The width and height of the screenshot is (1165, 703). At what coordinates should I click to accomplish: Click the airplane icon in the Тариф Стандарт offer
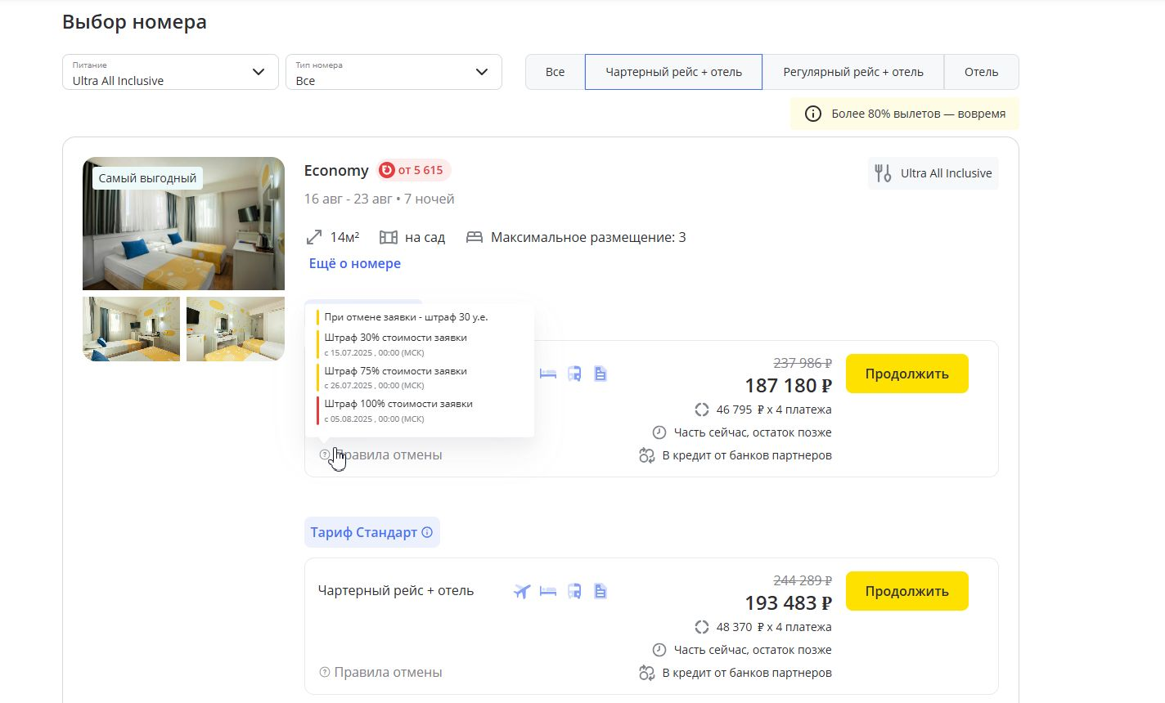coord(522,591)
